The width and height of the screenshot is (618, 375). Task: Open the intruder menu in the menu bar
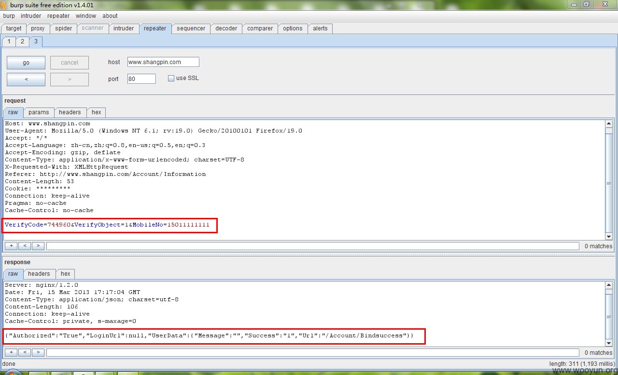click(x=31, y=16)
